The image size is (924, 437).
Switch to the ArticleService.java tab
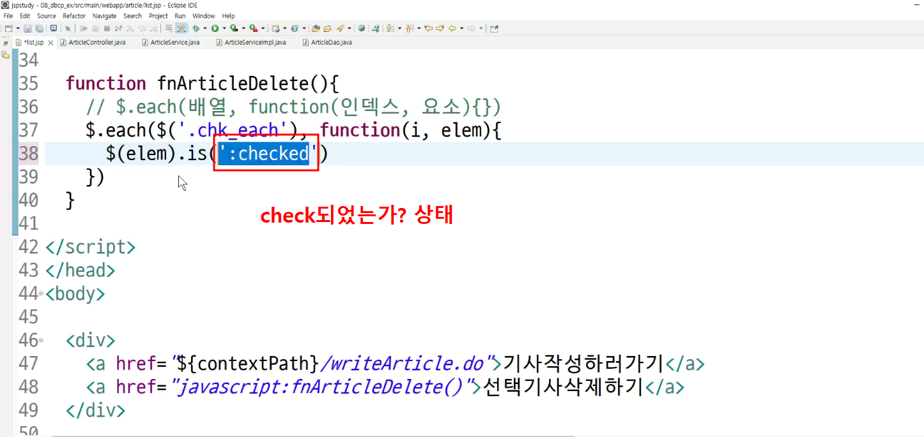tap(171, 42)
